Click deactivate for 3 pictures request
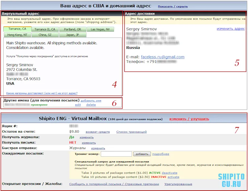248x191 pixels. point(170,173)
